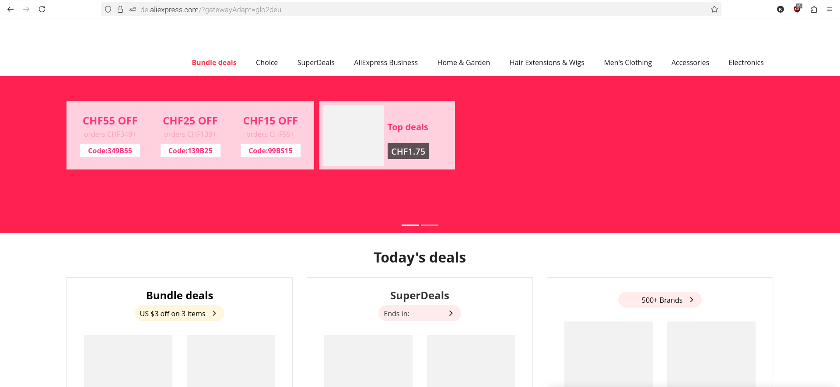Open the site permissions icon in address bar
Image resolution: width=840 pixels, height=387 pixels.
coord(133,9)
